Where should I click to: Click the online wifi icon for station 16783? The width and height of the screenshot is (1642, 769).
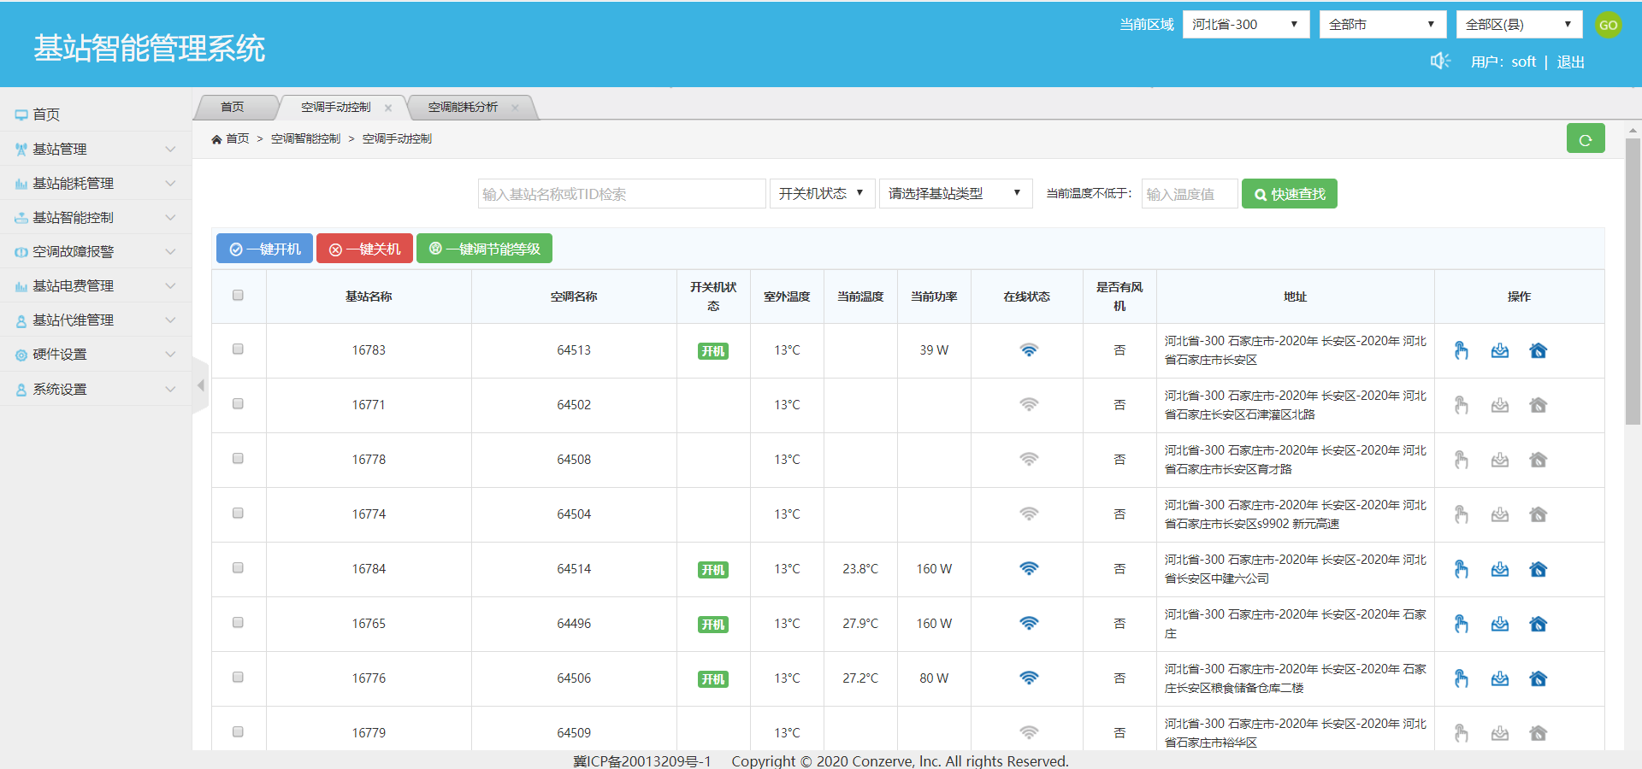(x=1029, y=349)
